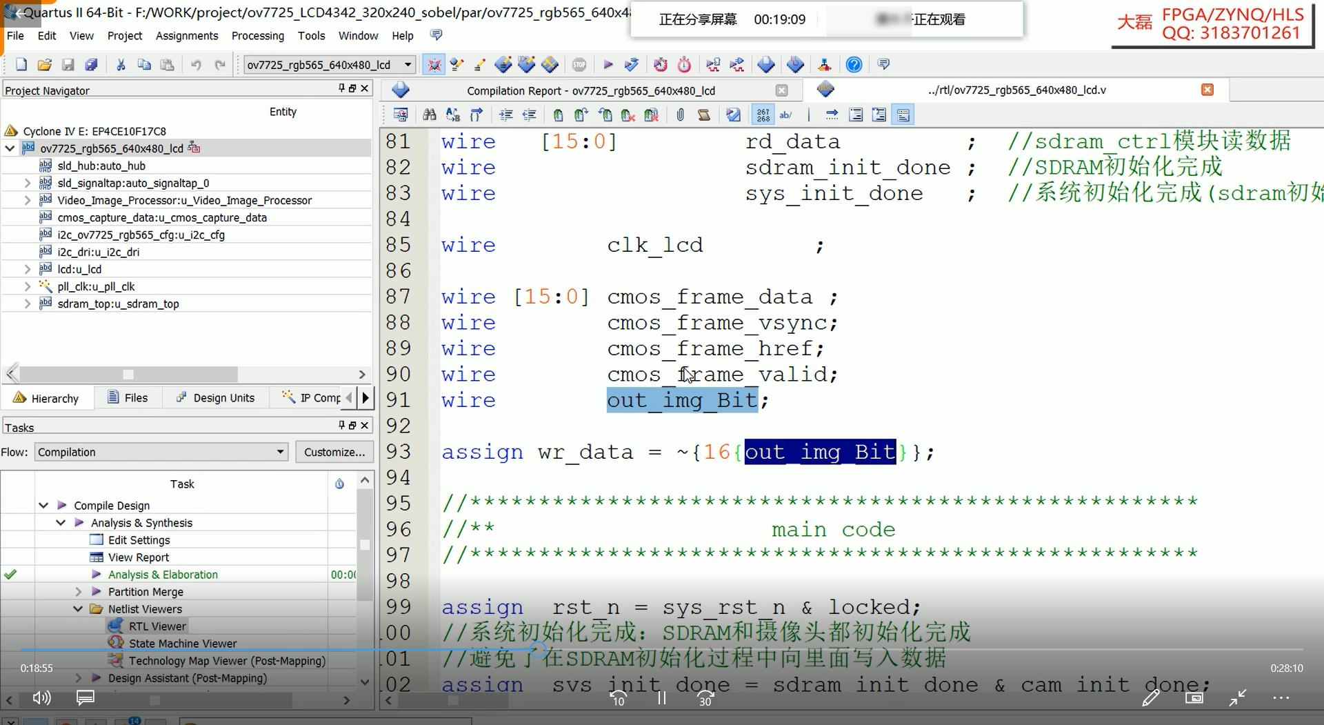Open Quartus Help question mark icon

[x=854, y=65]
